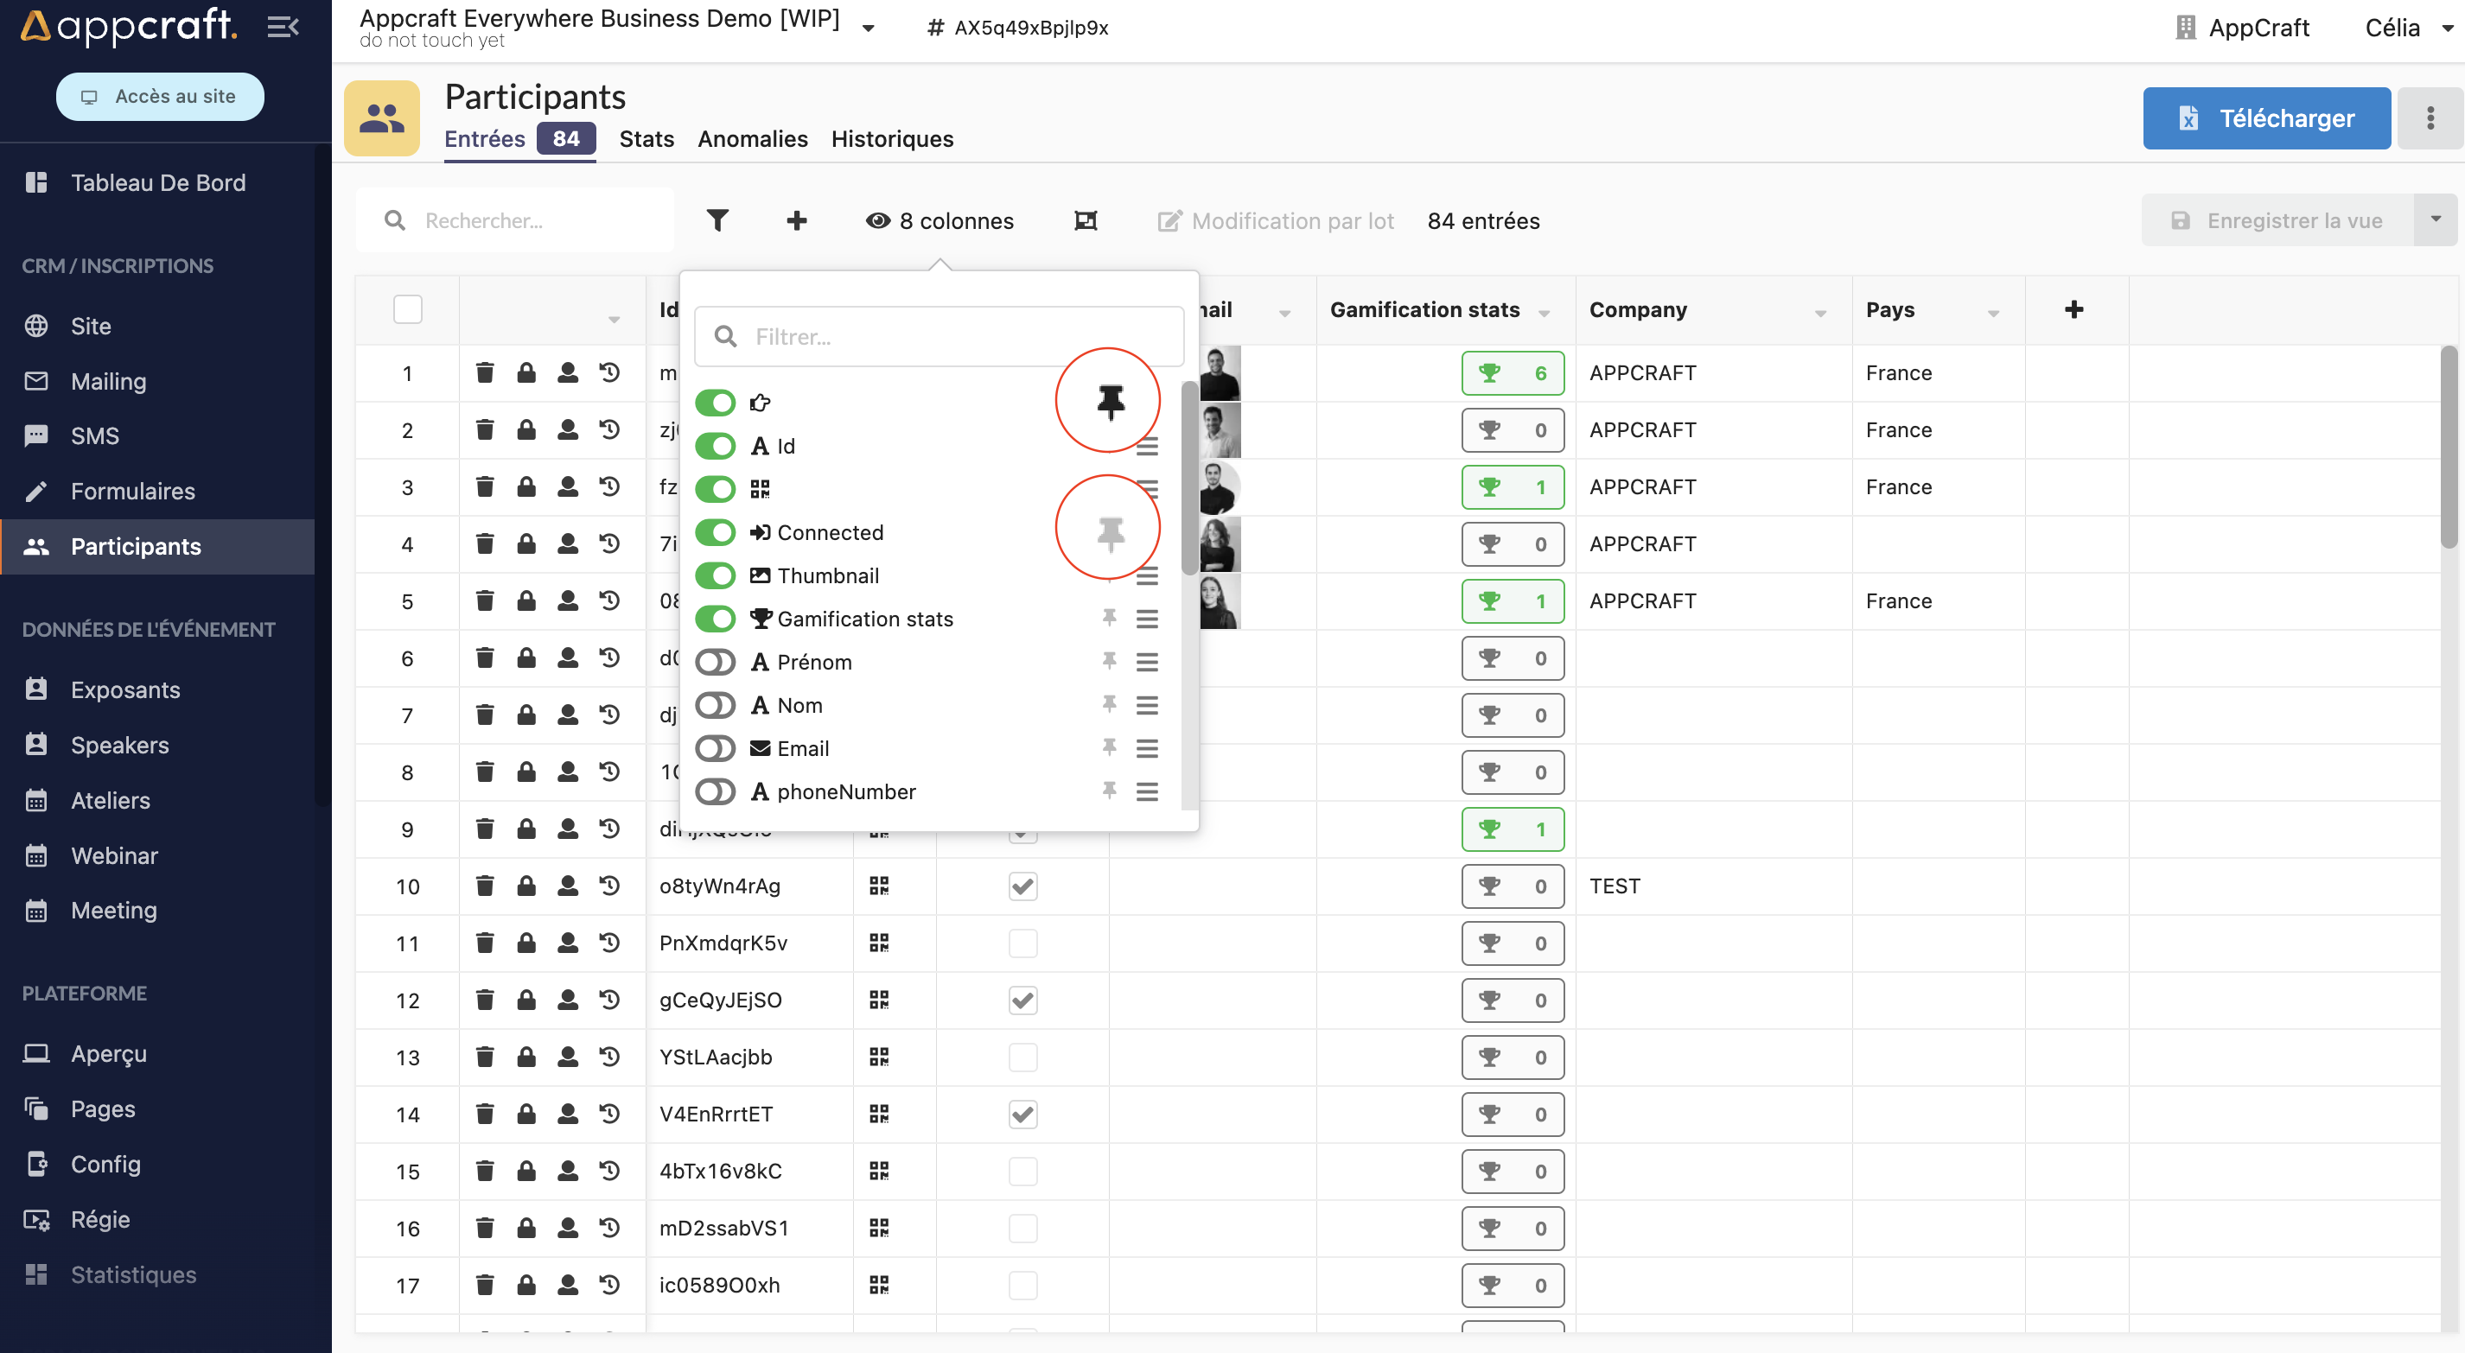The width and height of the screenshot is (2465, 1353).
Task: Open Exposants in the sidebar
Action: point(124,689)
